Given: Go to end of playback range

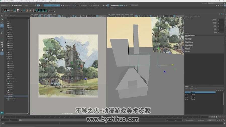Looking at the screenshot, I should pos(224,117).
